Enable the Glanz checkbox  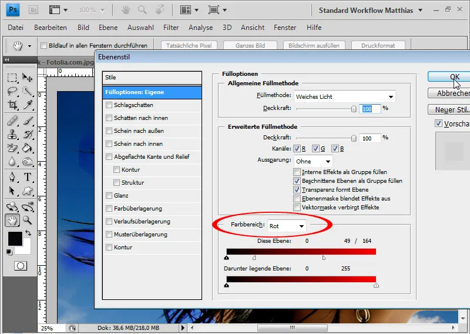pos(109,196)
